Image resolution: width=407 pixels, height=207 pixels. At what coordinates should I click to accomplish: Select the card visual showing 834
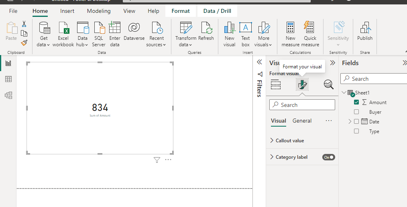(x=100, y=108)
